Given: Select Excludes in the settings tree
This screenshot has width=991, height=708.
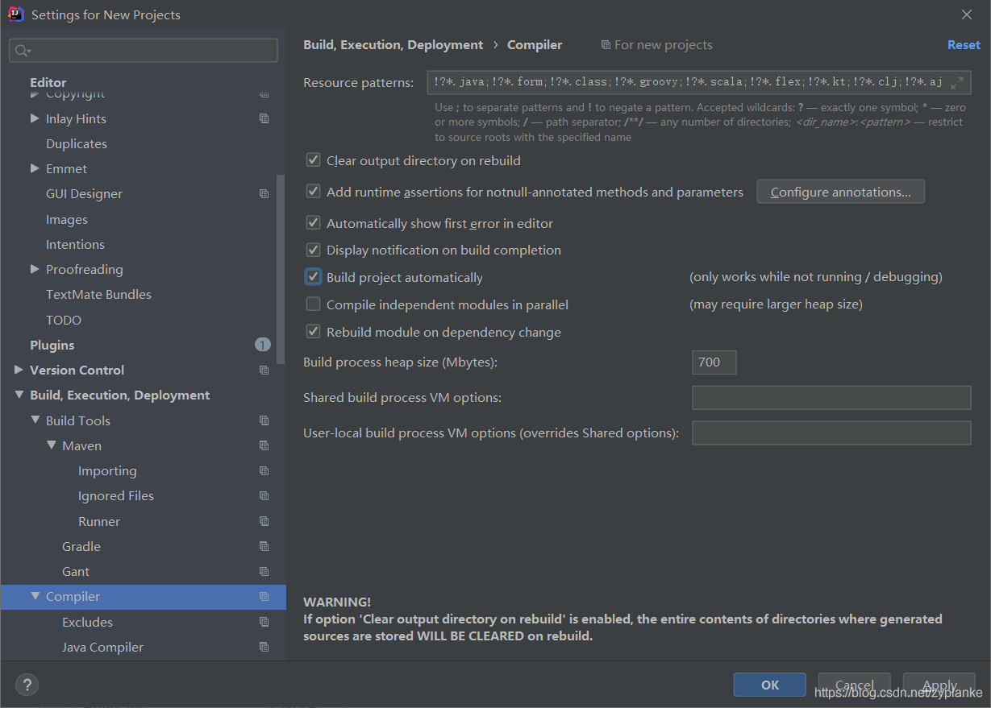Looking at the screenshot, I should pyautogui.click(x=87, y=622).
